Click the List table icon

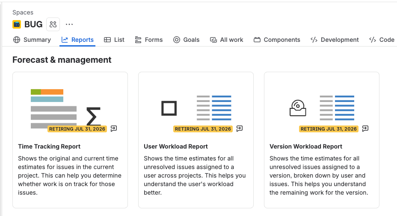107,40
